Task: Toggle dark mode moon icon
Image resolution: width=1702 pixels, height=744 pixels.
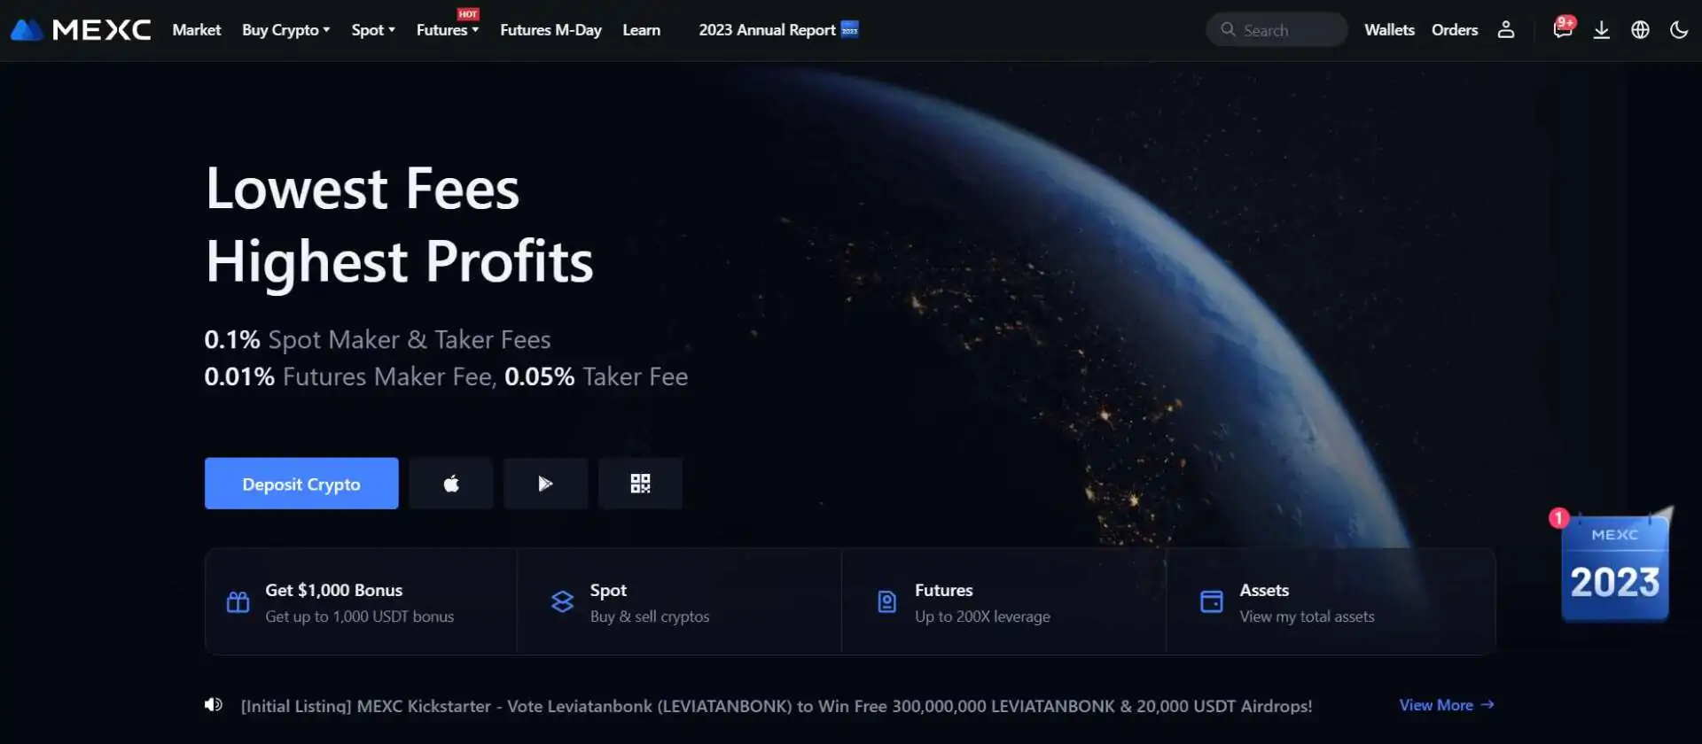Action: tap(1679, 30)
